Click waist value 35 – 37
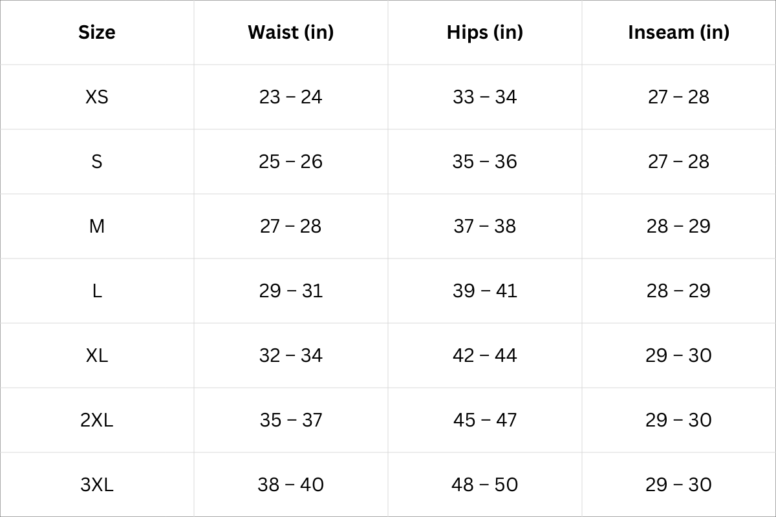This screenshot has width=776, height=517. 290,420
